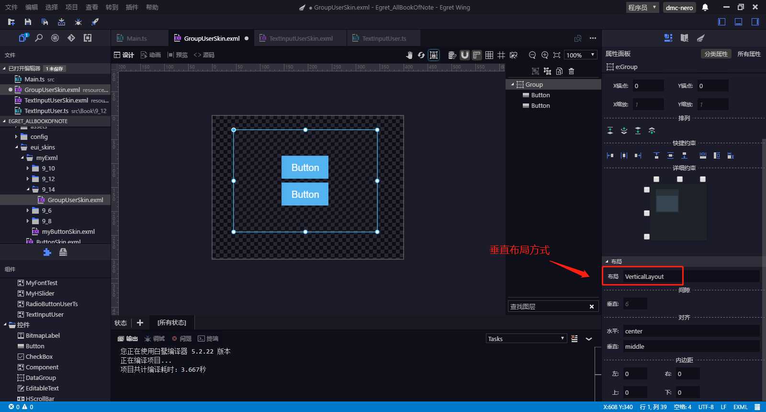Click the 所有属性 all properties button

(x=749, y=54)
